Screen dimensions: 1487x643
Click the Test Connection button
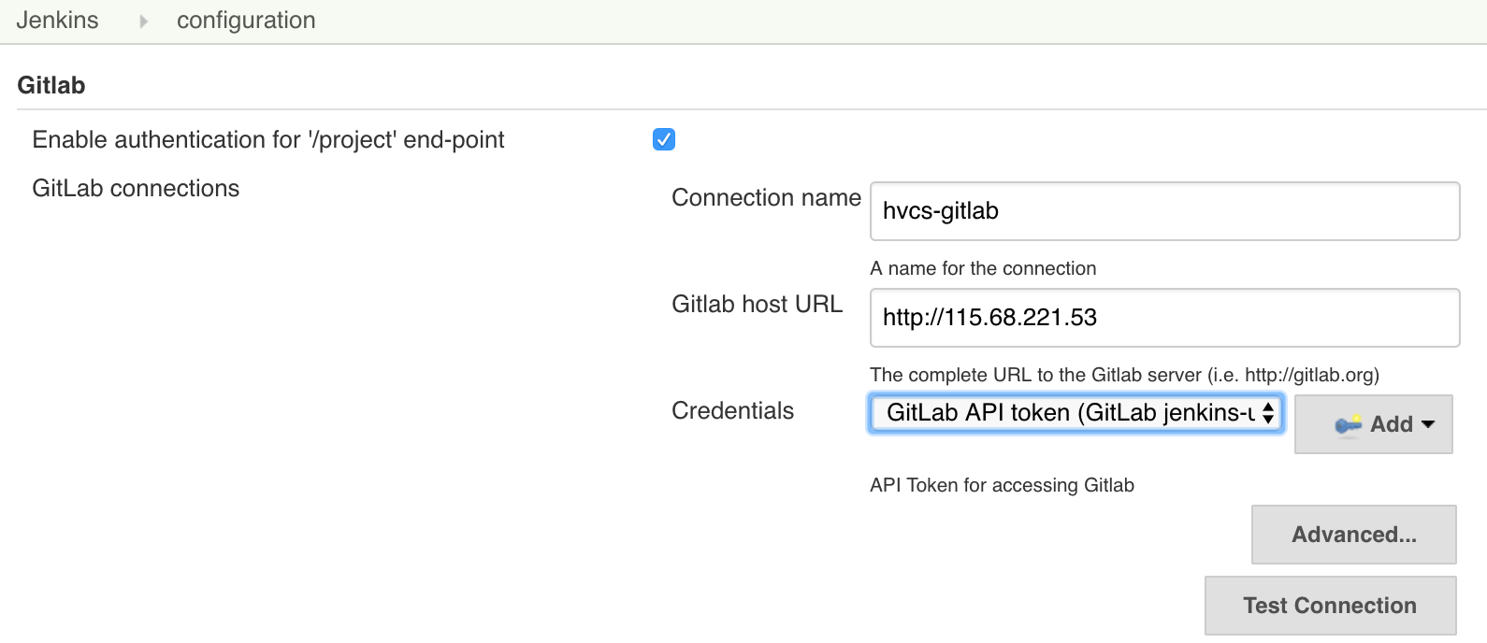(1330, 606)
